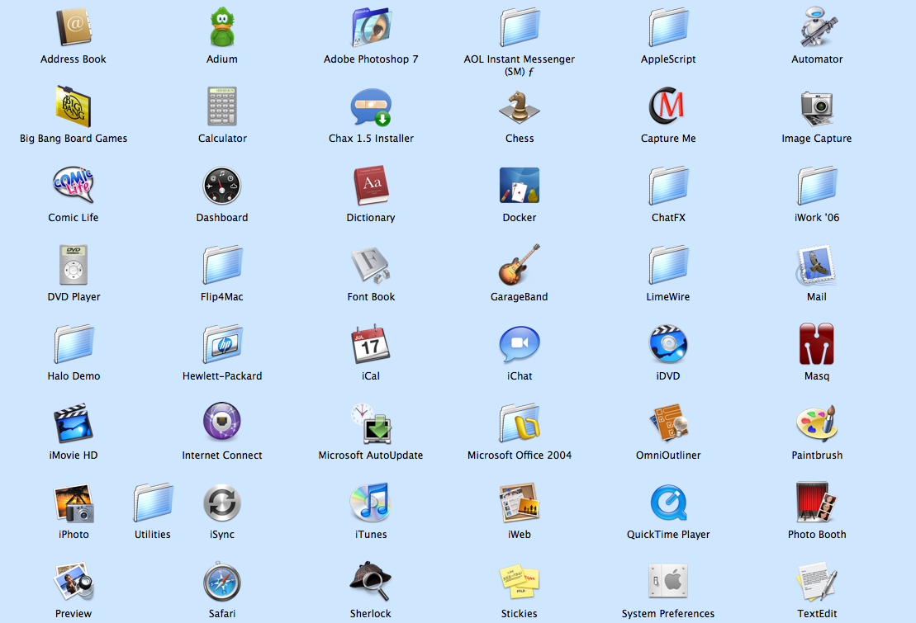
Task: Click the Sherlock detective hat icon
Action: point(370,582)
